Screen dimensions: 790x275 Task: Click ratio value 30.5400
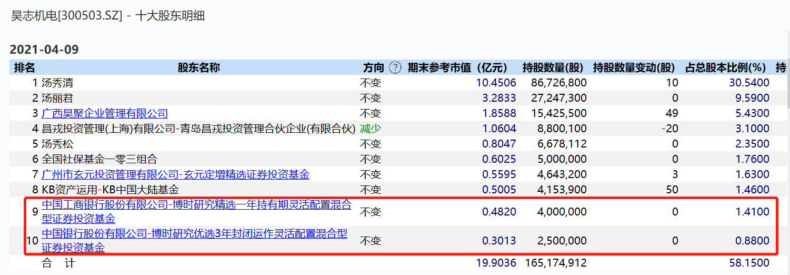pyautogui.click(x=749, y=83)
